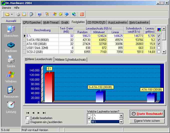This screenshot has height=133, width=170.
Task: Click the Mittelwert value 124624
Action: click(99, 36)
